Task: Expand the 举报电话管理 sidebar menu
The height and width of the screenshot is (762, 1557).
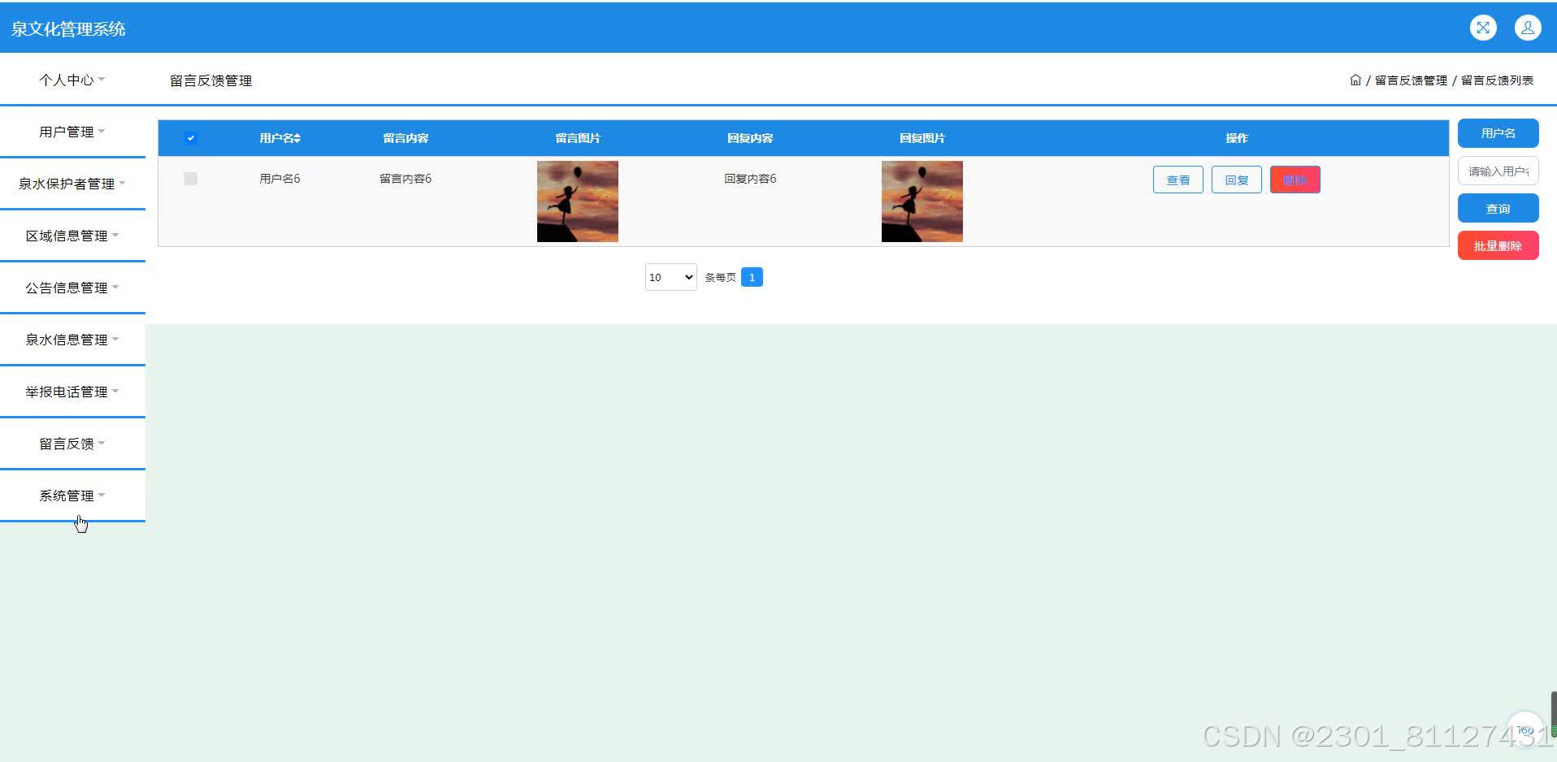Action: pos(72,392)
